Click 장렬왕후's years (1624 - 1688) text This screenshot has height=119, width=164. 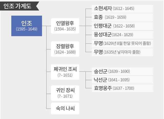pos(65,52)
